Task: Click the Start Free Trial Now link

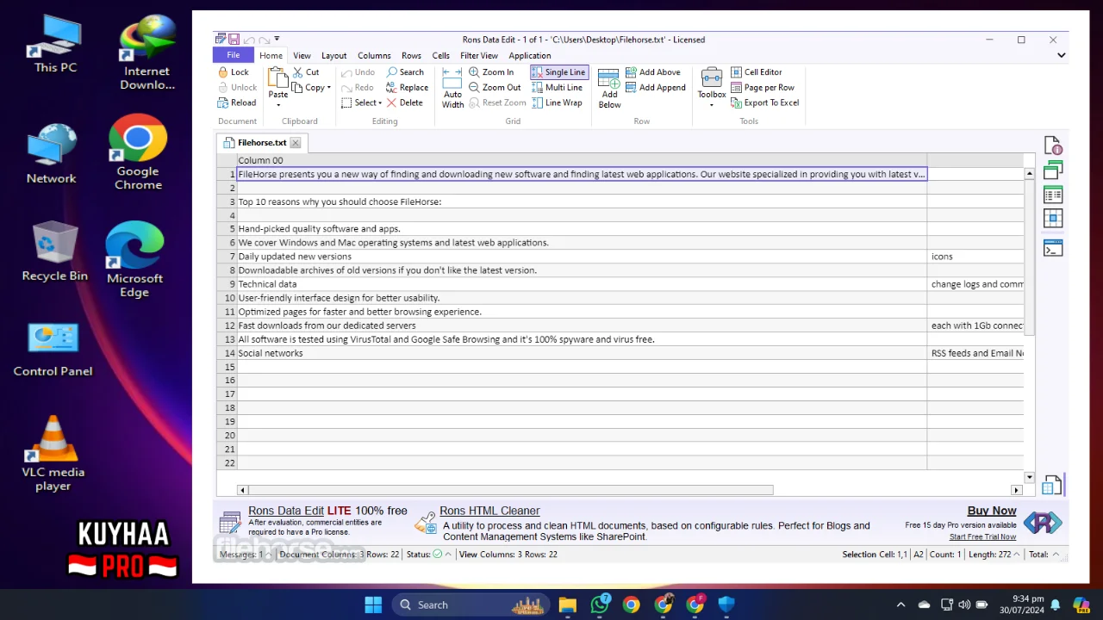Action: tap(982, 536)
